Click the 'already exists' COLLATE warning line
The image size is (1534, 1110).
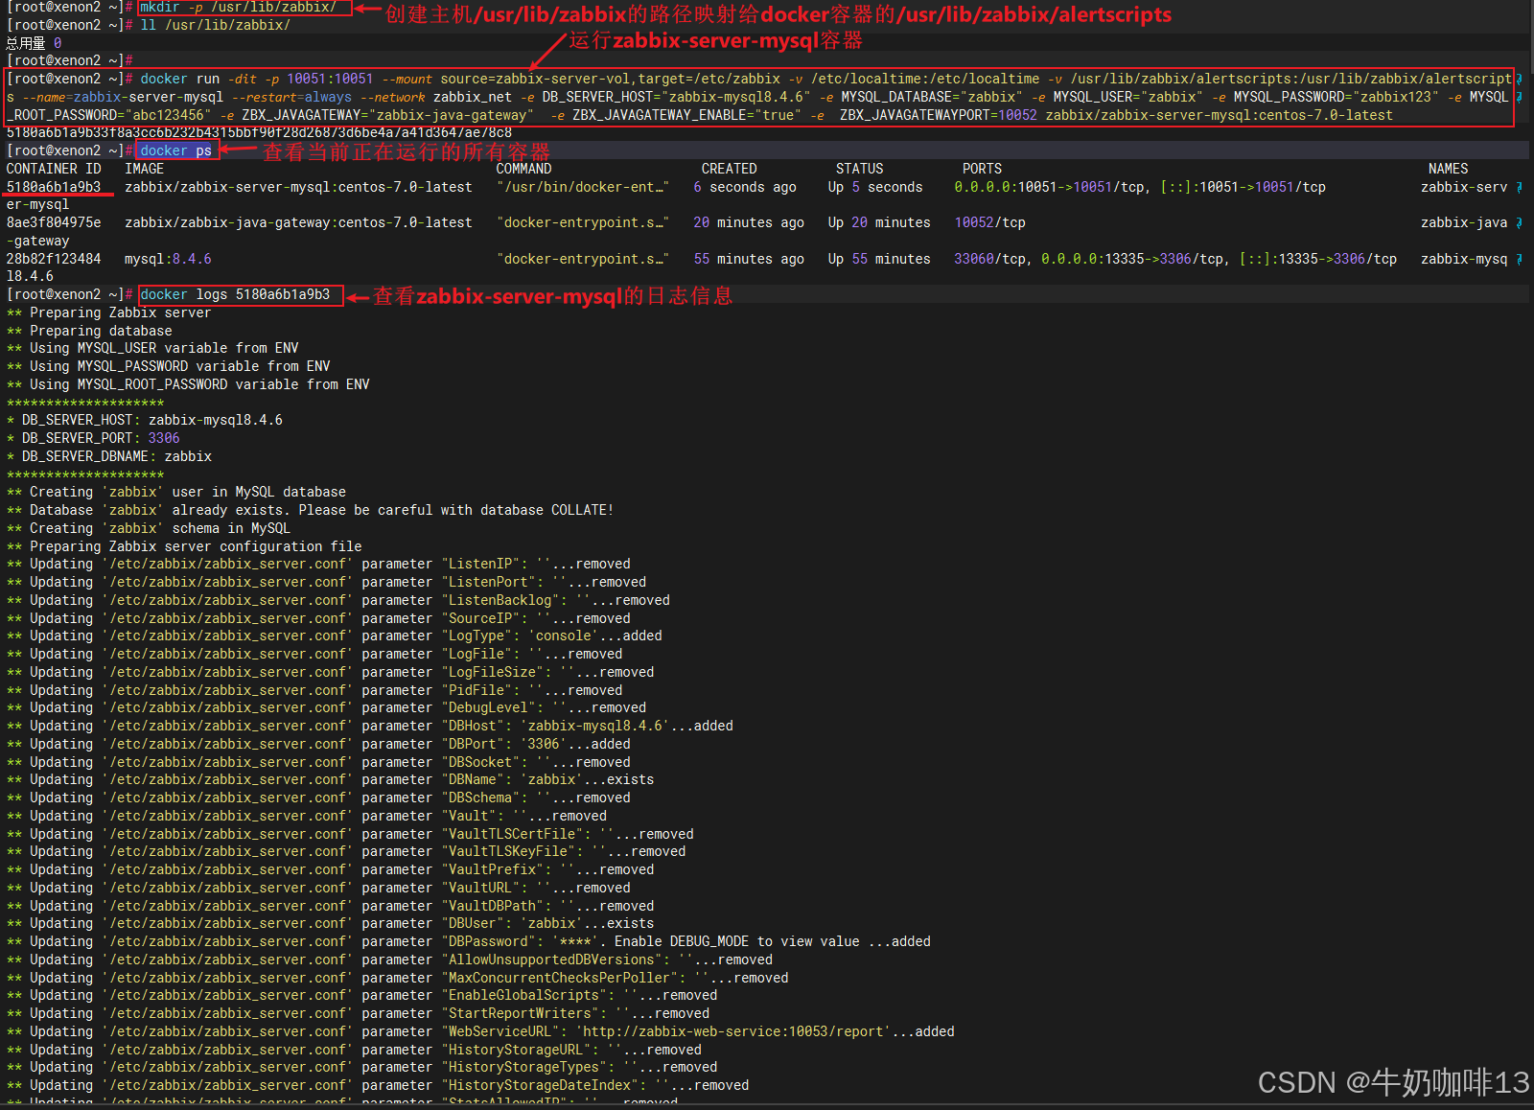point(310,510)
